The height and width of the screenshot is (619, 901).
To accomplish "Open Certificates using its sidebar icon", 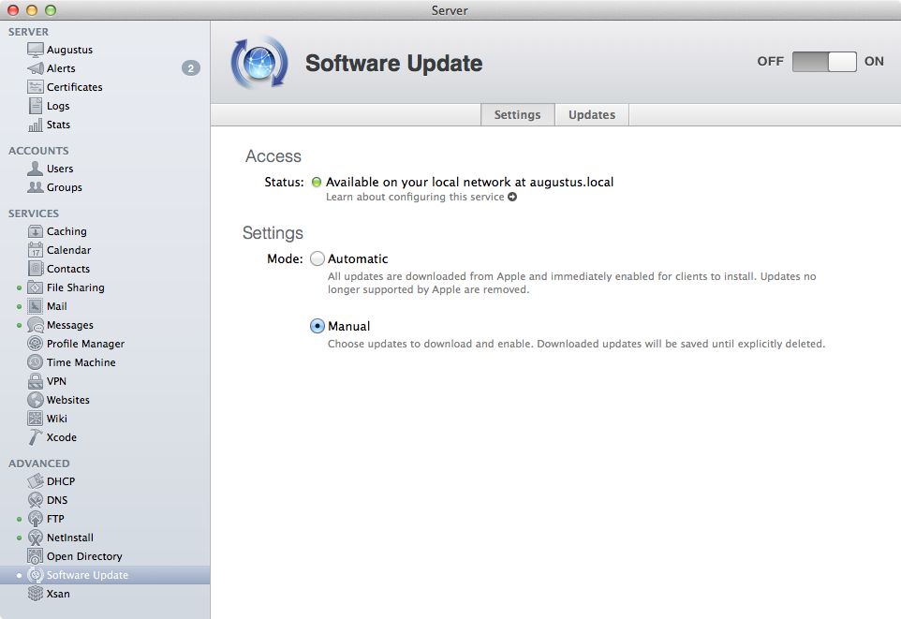I will 35,87.
